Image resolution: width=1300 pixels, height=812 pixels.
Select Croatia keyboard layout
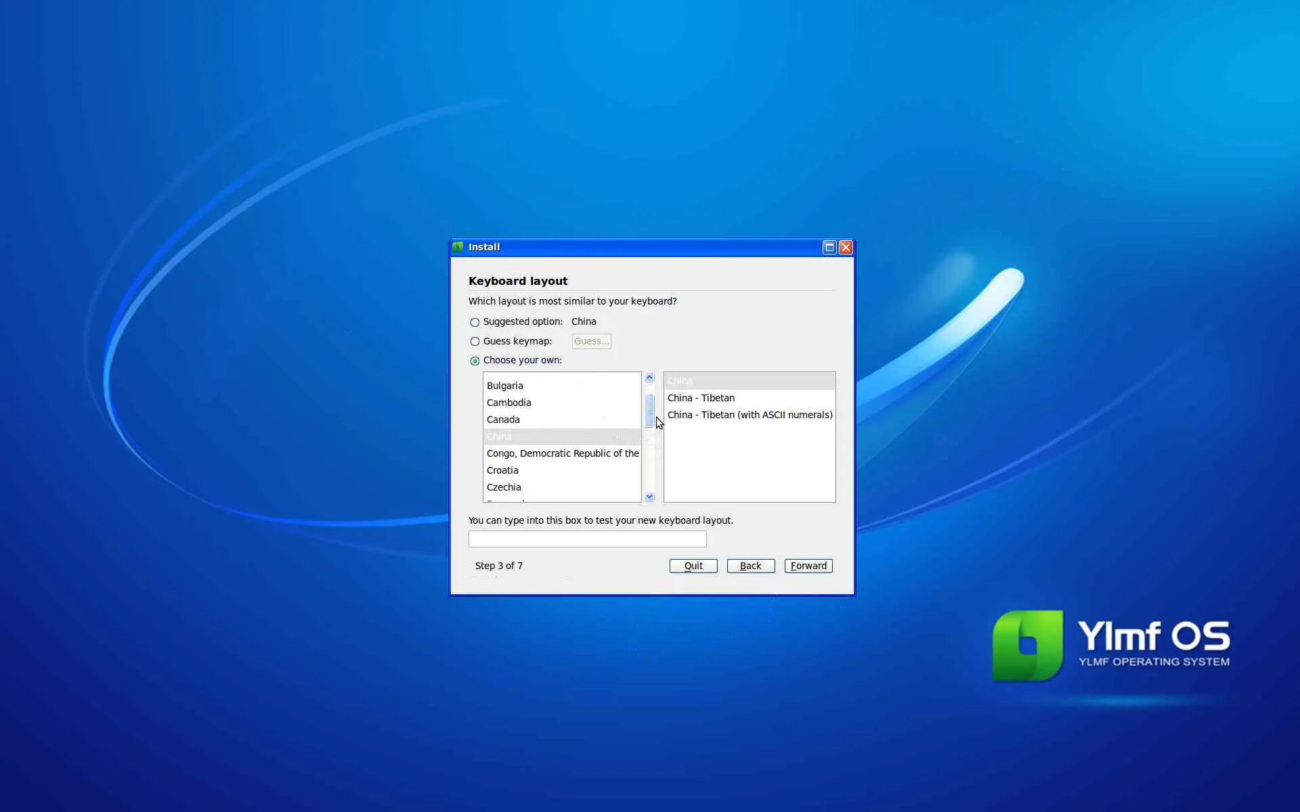coord(502,470)
